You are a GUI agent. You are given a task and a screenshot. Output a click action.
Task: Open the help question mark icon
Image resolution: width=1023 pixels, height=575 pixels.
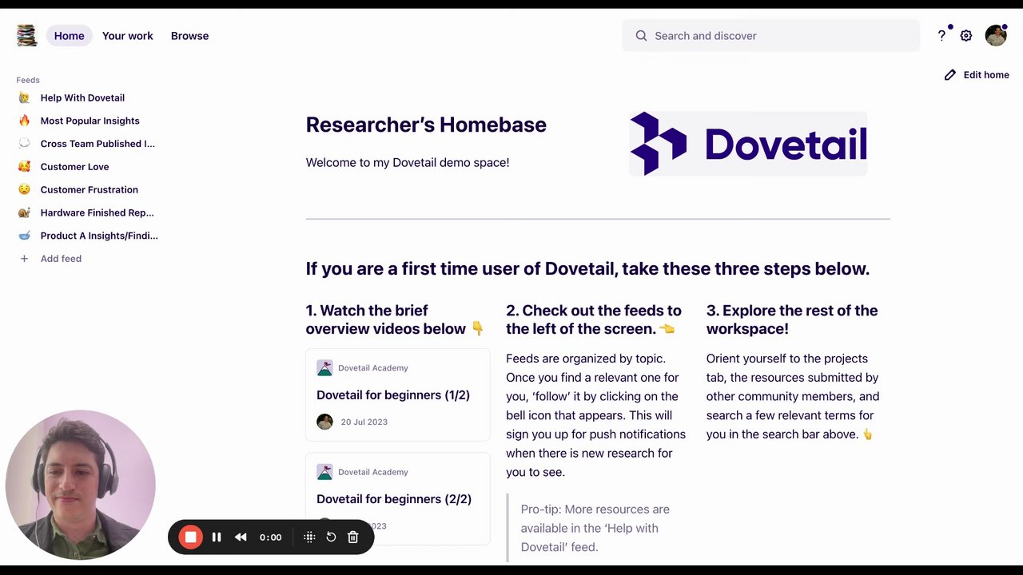pos(941,36)
